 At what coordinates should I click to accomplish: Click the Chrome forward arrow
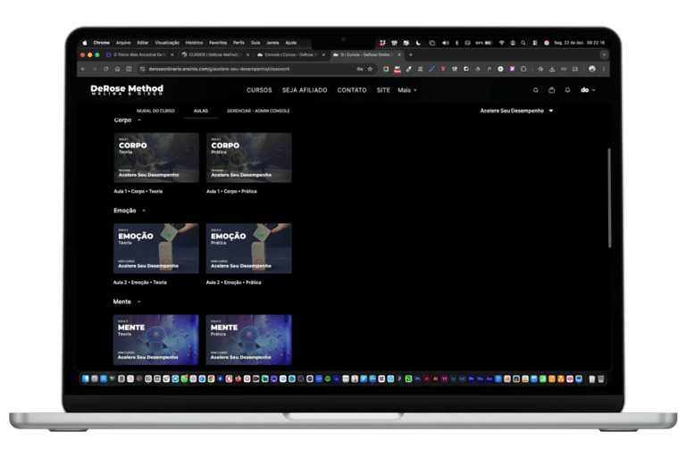95,69
